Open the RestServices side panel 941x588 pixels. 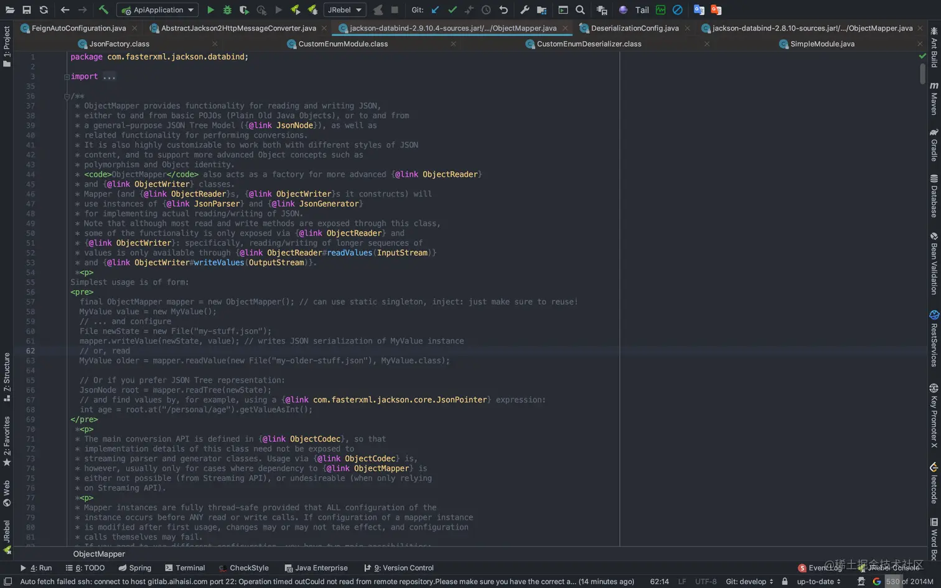(x=934, y=338)
